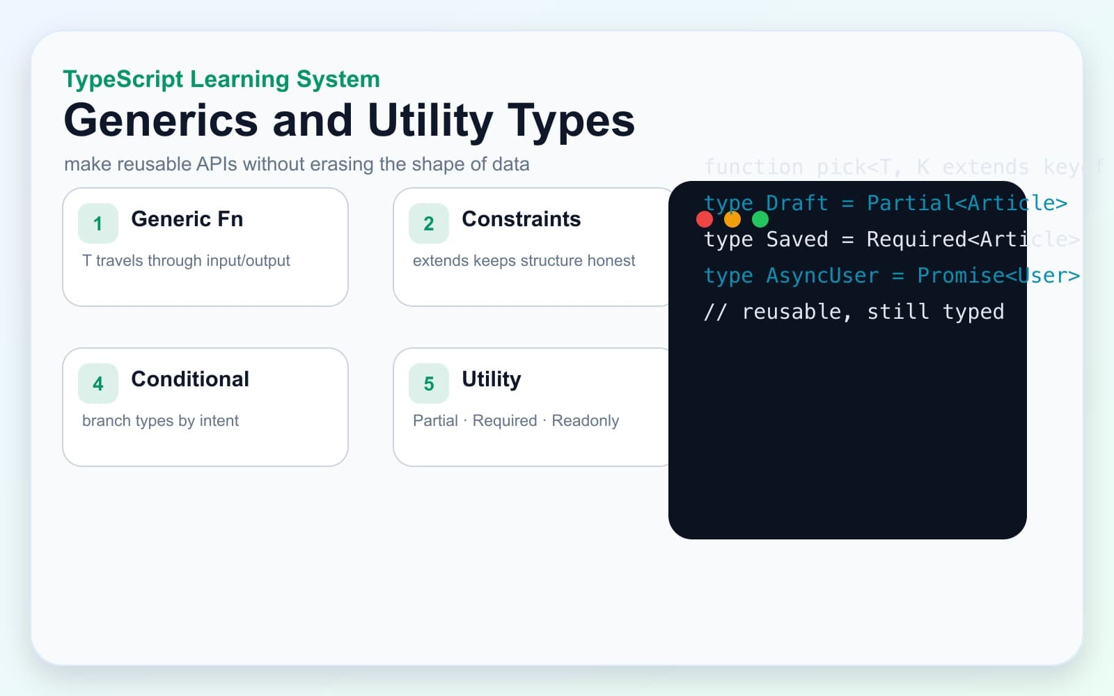The width and height of the screenshot is (1114, 696).
Task: Click 'branch types by intent' text
Action: pos(160,421)
